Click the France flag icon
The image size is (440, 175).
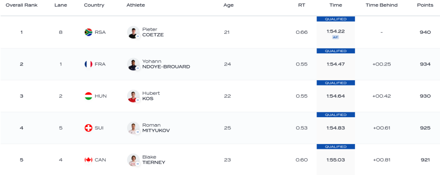88,64
